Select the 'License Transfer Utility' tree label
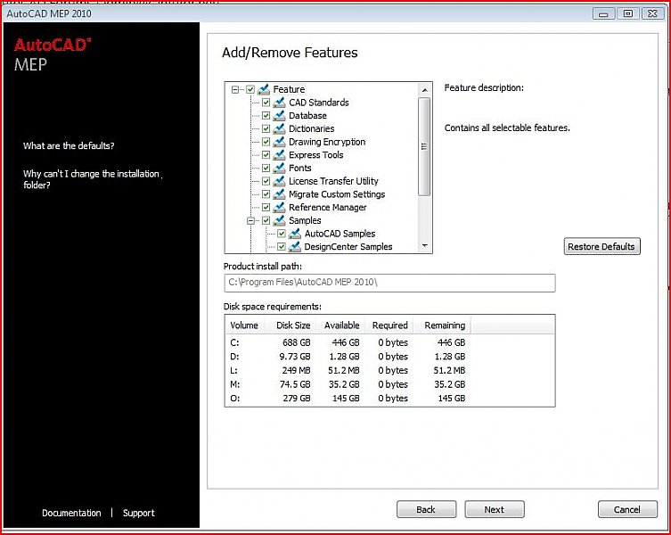 333,181
